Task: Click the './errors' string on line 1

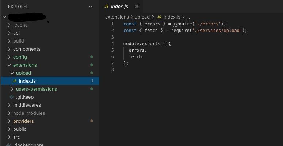Action: pos(208,24)
